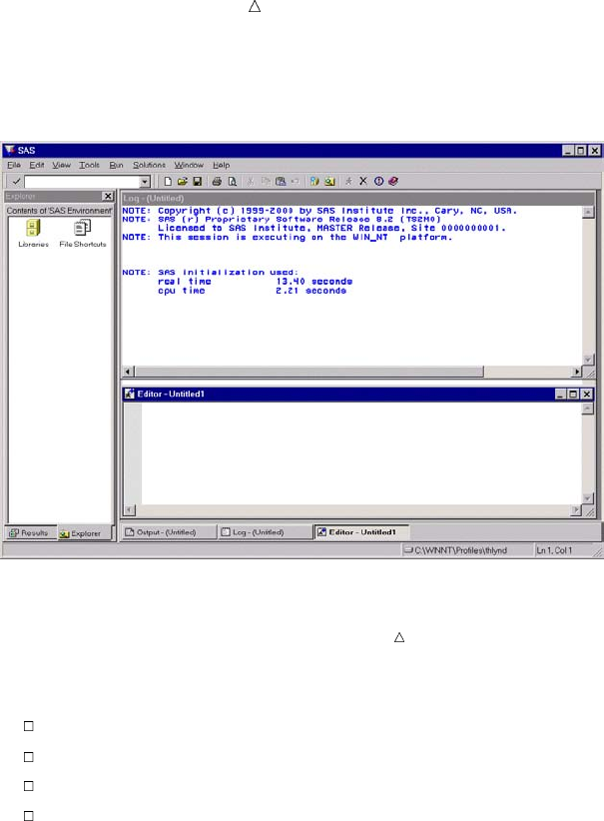This screenshot has width=604, height=821.
Task: Activate the Output - (Untitled) window bar button
Action: 169,532
